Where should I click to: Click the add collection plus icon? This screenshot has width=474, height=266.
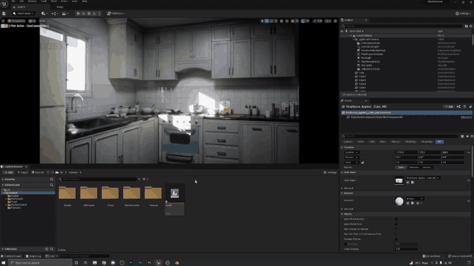46,249
